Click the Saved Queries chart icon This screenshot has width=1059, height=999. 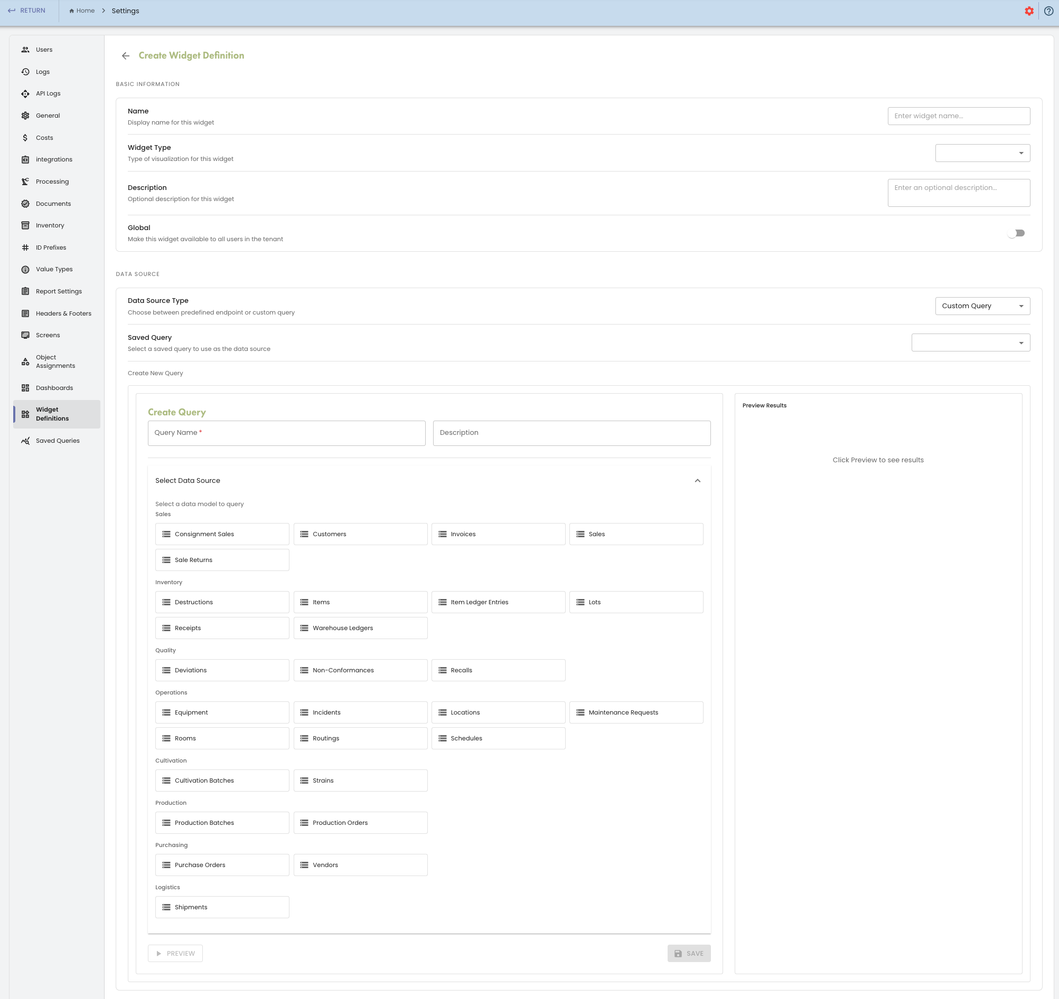coord(25,441)
